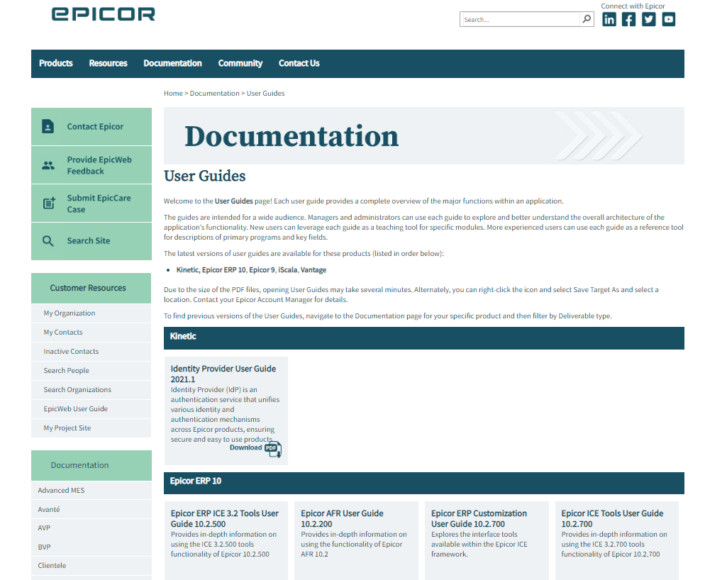Open Clientele documentation

52,565
